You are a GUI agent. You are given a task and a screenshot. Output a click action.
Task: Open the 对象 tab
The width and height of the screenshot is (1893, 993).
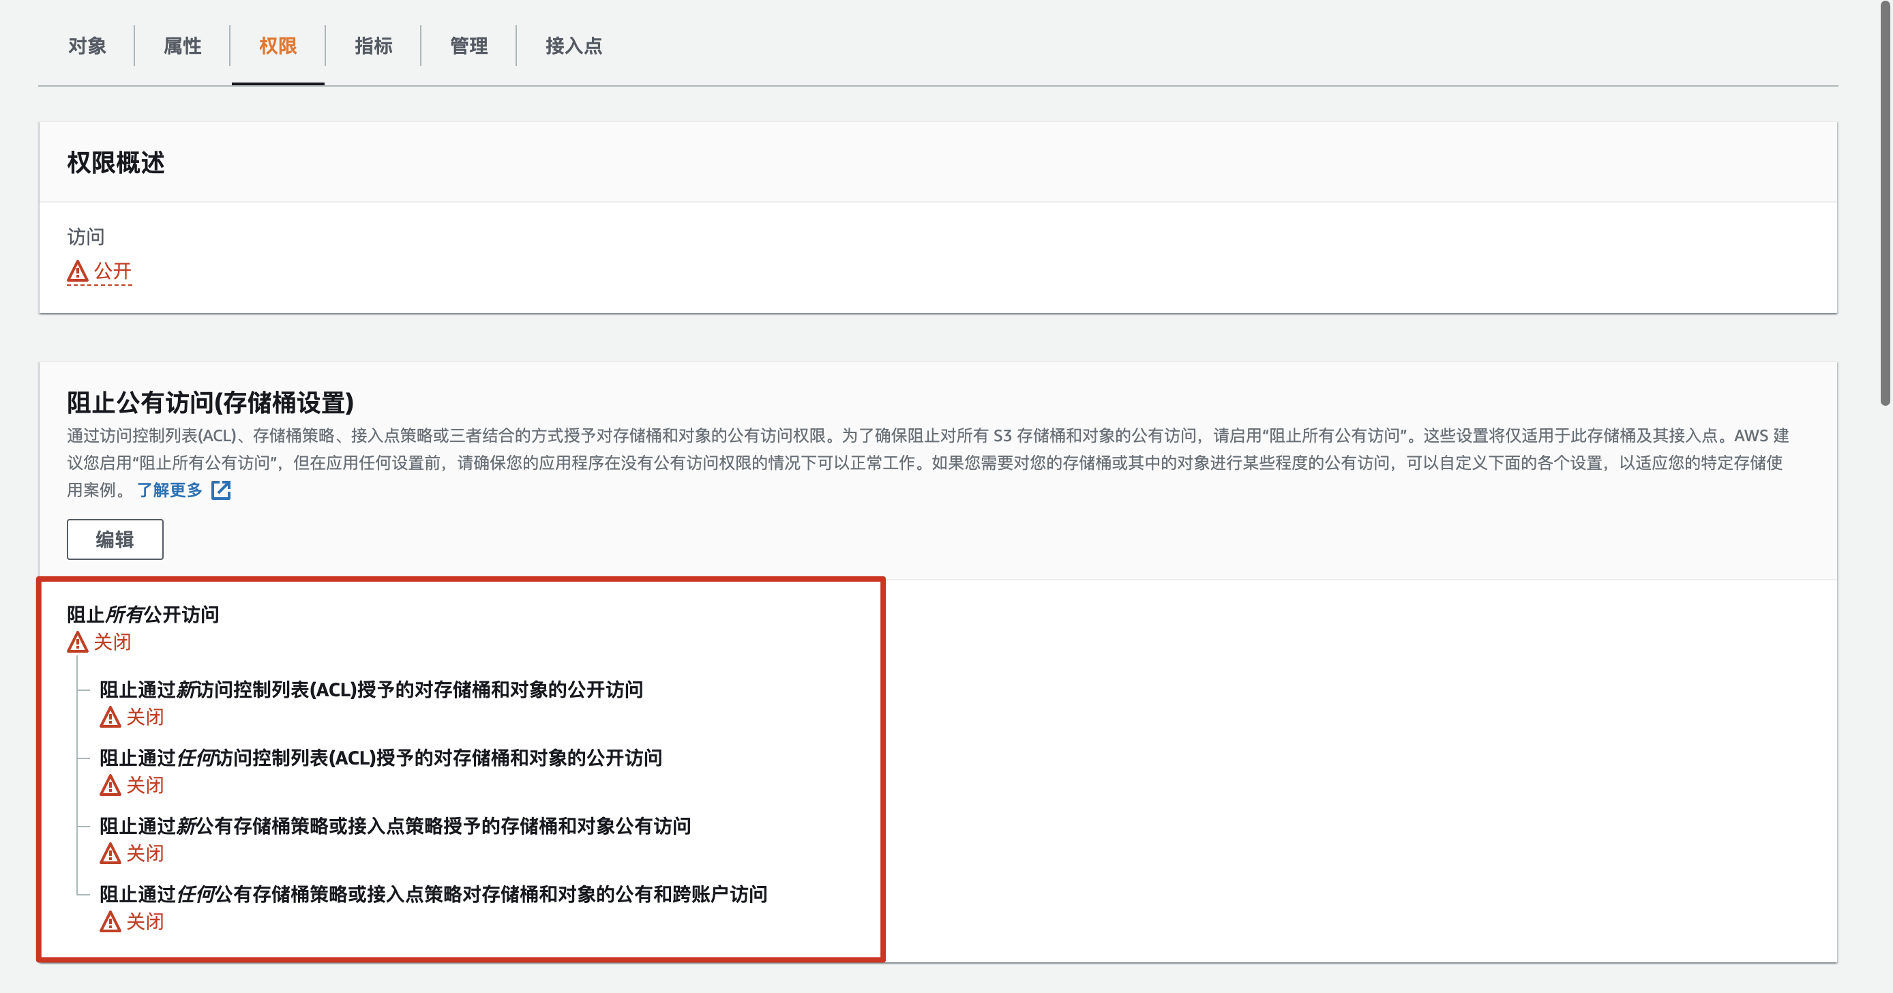87,46
